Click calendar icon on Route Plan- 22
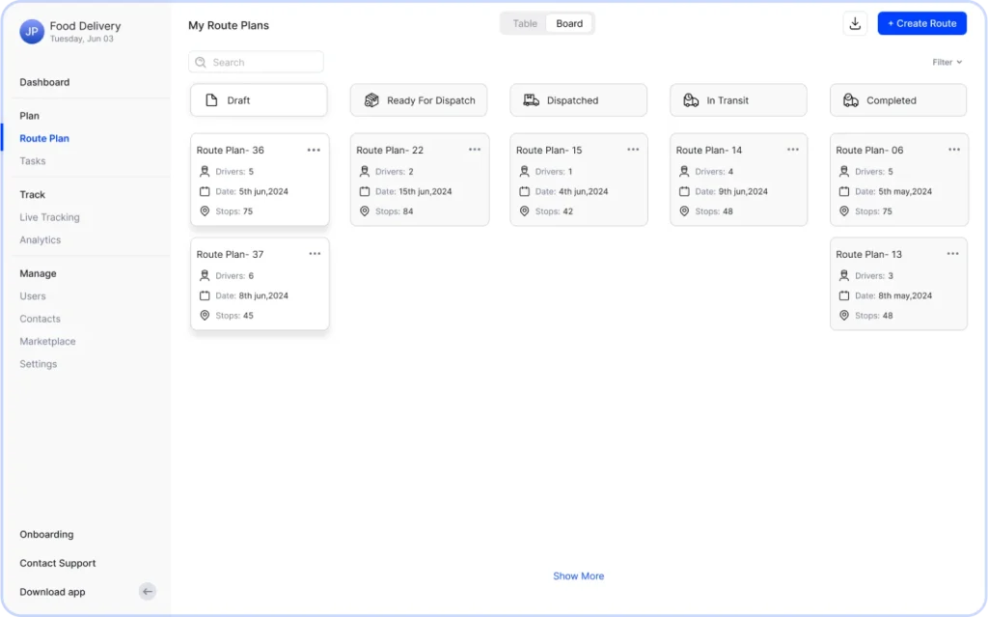 (364, 191)
